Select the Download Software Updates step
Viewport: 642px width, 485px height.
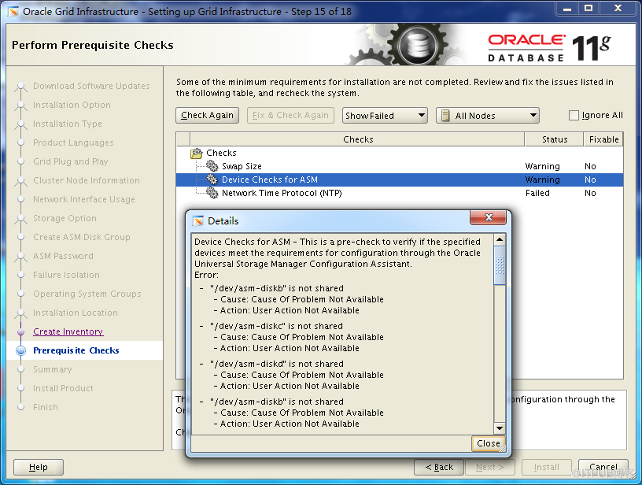(x=91, y=86)
